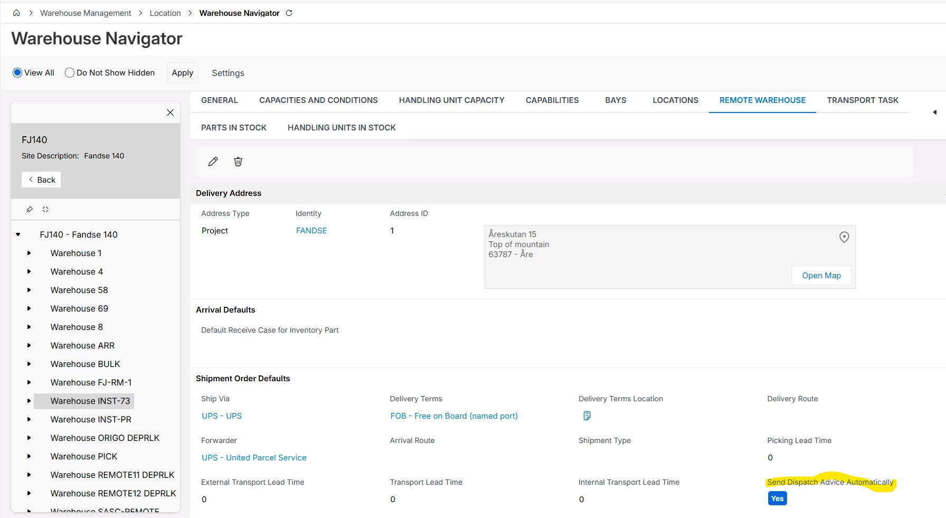The height and width of the screenshot is (518, 946).
Task: Select Warehouse INST-PR in the tree
Action: tap(91, 419)
